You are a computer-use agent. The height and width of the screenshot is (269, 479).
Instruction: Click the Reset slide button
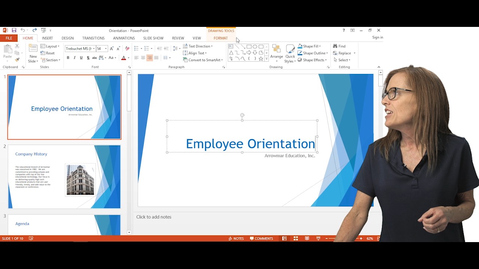(x=48, y=53)
